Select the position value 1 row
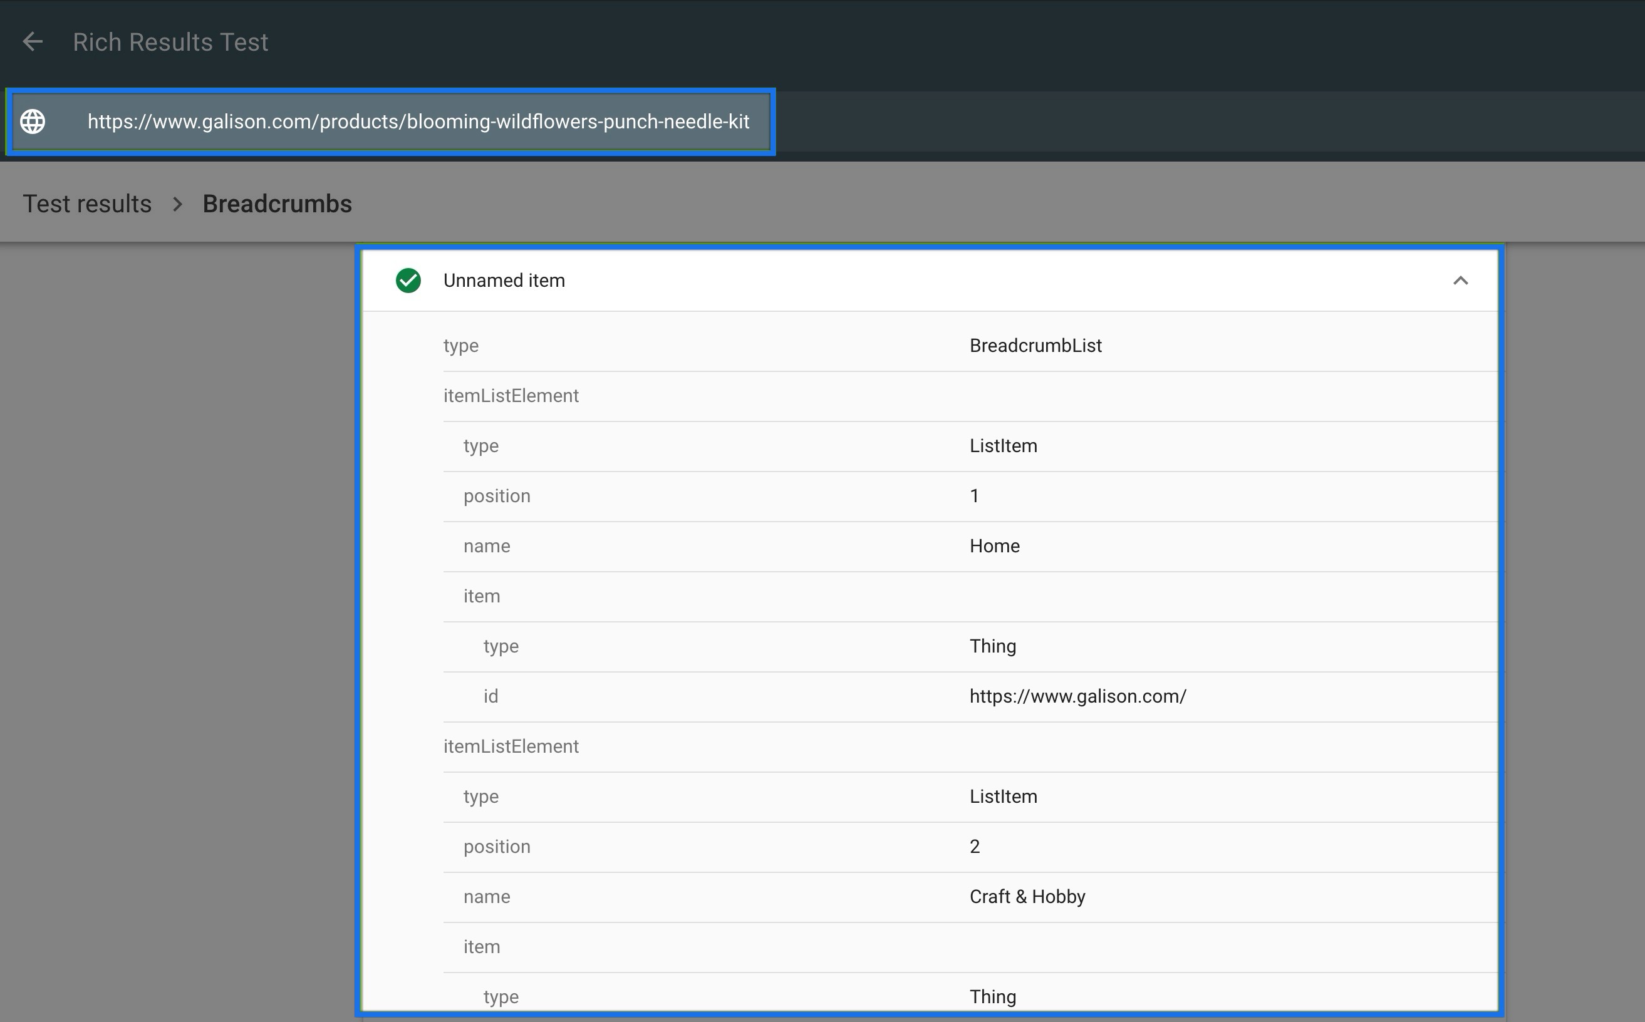 tap(973, 495)
